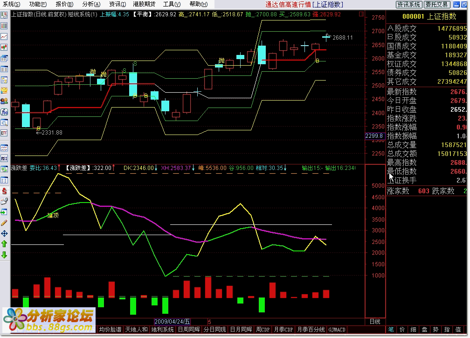Image resolution: width=470 pixels, height=338 pixels.
Task: Click the small red box icon atop chart
Action: click(361, 14)
